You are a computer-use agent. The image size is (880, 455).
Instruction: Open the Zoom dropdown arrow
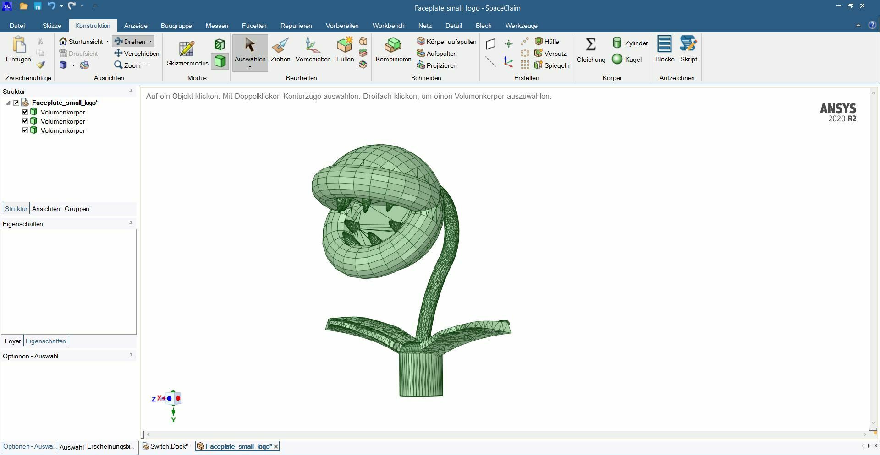146,65
